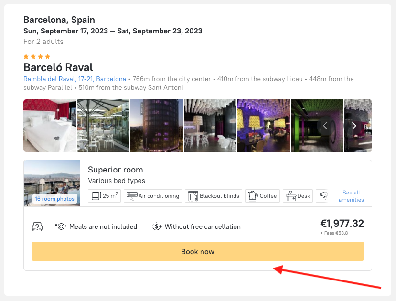The image size is (396, 301).
Task: Click the Book now button
Action: [x=197, y=251]
